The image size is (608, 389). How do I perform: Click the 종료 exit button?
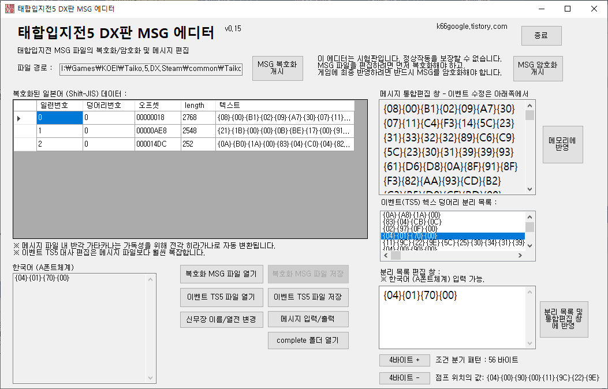coord(541,36)
